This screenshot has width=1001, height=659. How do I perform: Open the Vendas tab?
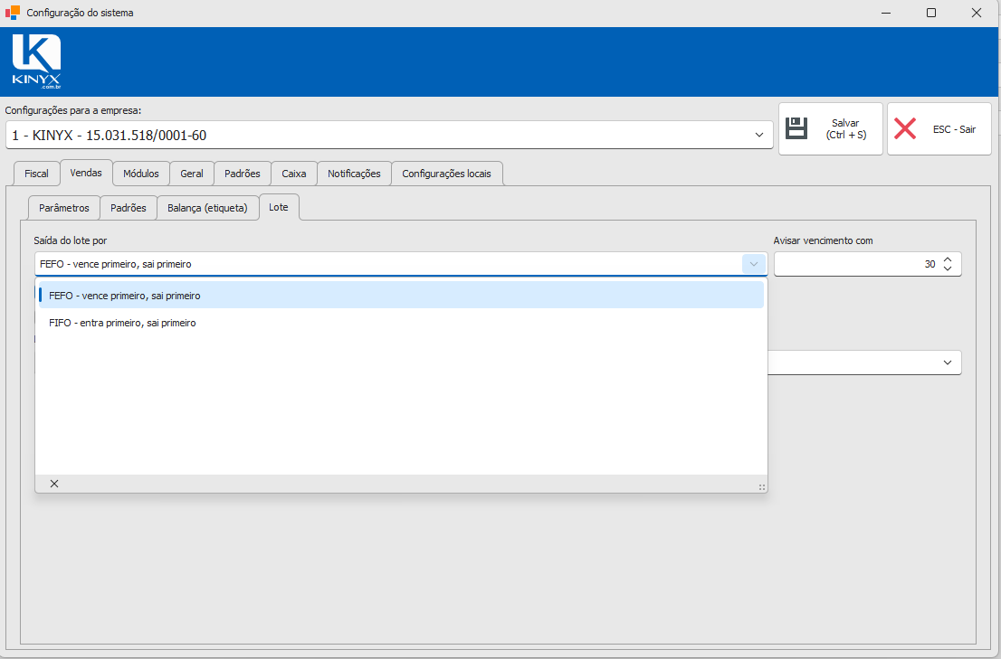tap(86, 173)
